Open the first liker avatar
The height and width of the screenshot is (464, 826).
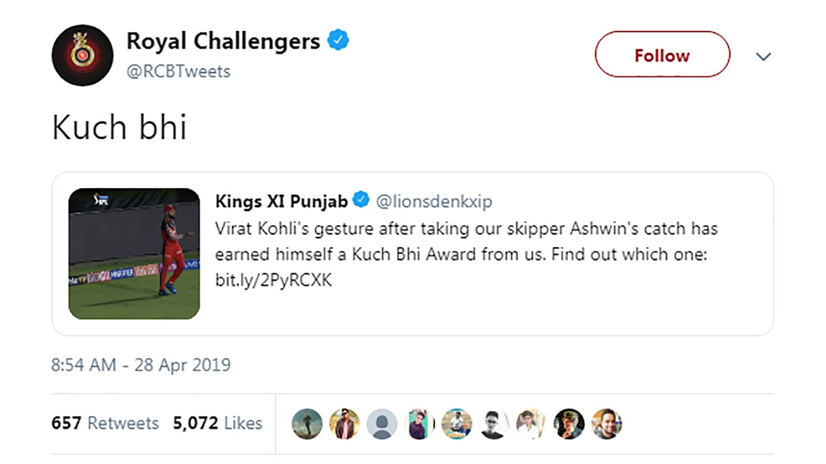click(307, 424)
